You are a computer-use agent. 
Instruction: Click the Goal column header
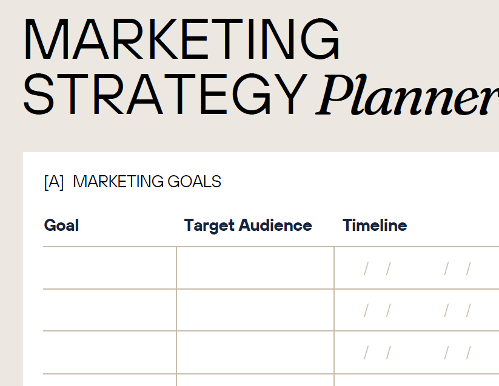coord(61,225)
